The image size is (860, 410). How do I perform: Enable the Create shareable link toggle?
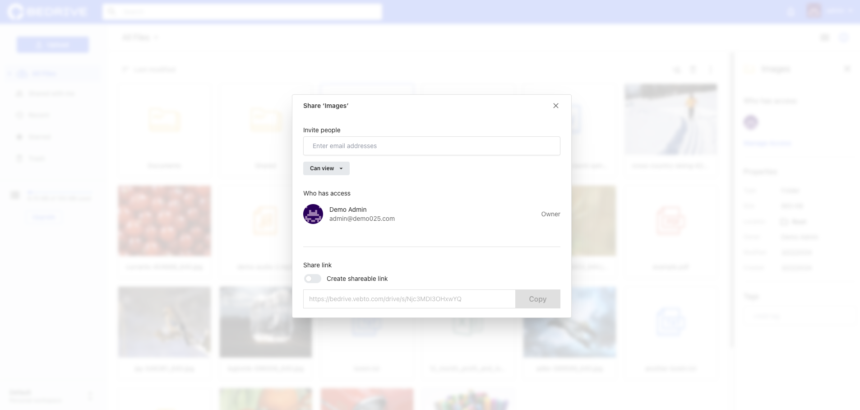[x=312, y=279]
